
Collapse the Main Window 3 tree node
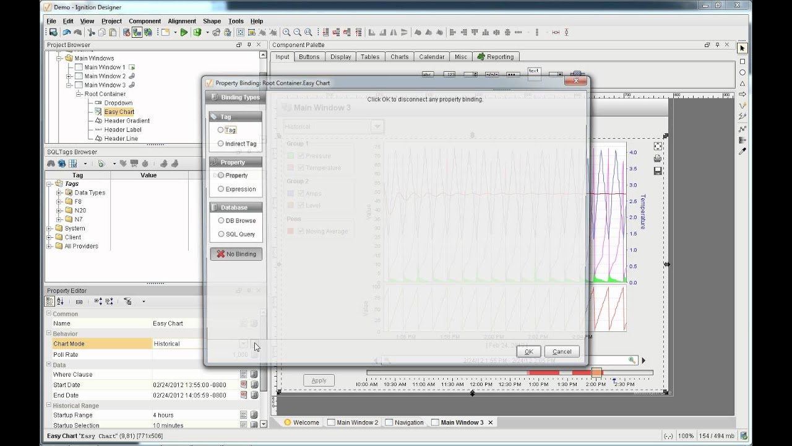tap(69, 85)
